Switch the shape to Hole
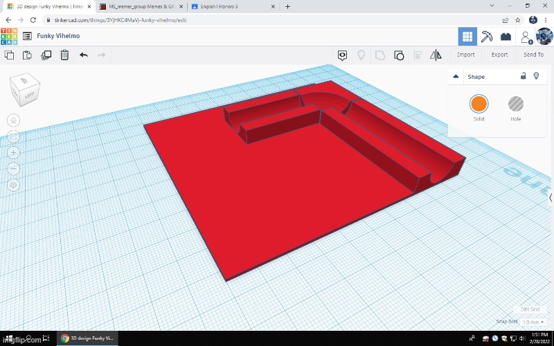The height and width of the screenshot is (346, 554). pos(516,104)
